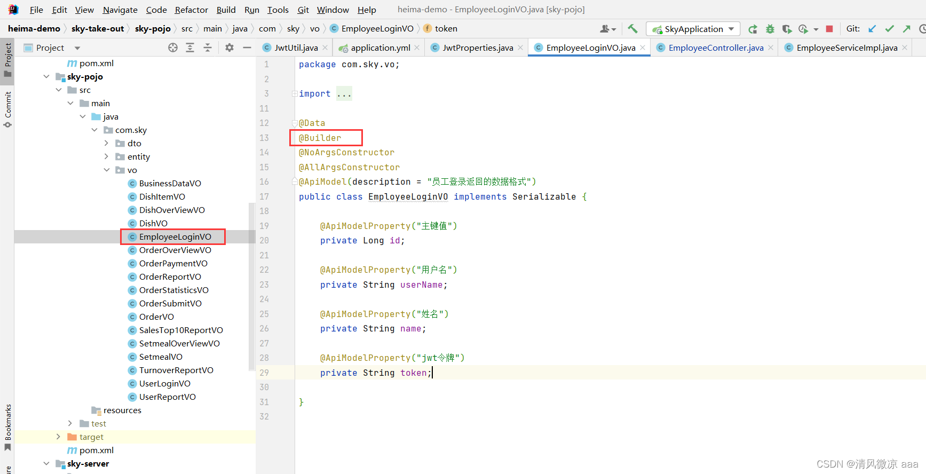Select UserLoginVO class in the tree
This screenshot has height=474, width=926.
point(164,383)
